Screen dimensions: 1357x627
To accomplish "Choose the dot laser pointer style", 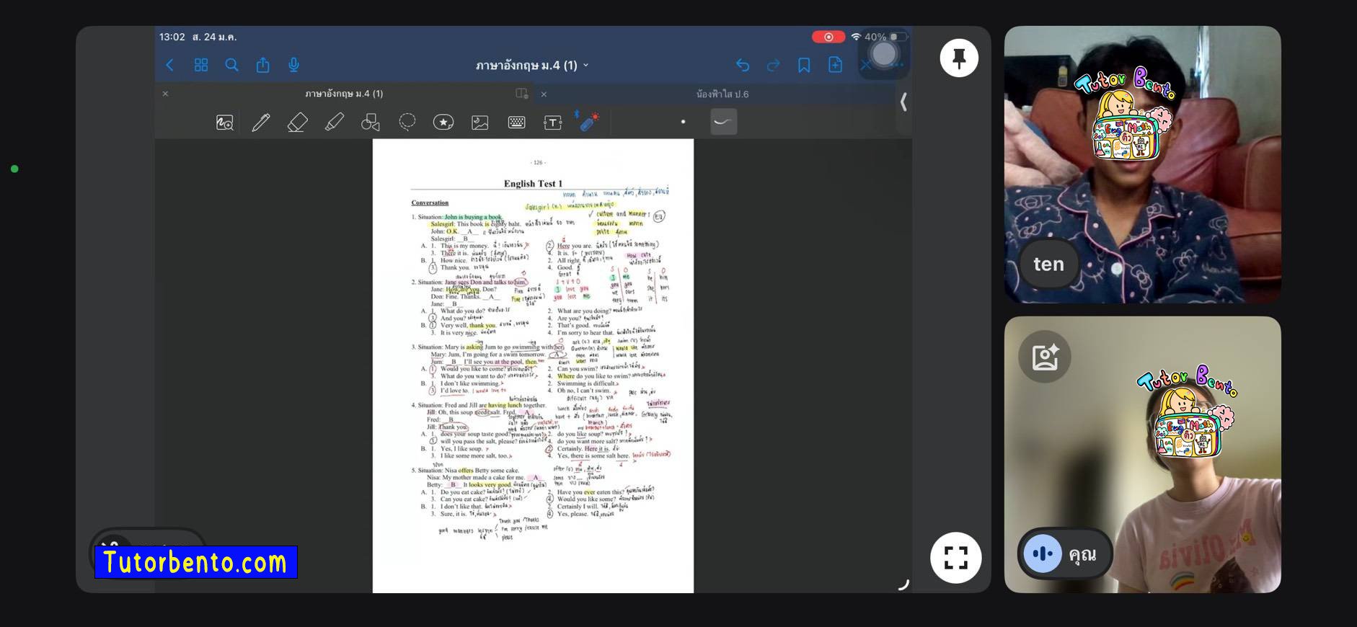I will 683,122.
